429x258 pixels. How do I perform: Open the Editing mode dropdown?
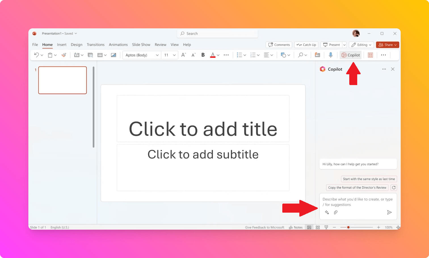(x=361, y=45)
